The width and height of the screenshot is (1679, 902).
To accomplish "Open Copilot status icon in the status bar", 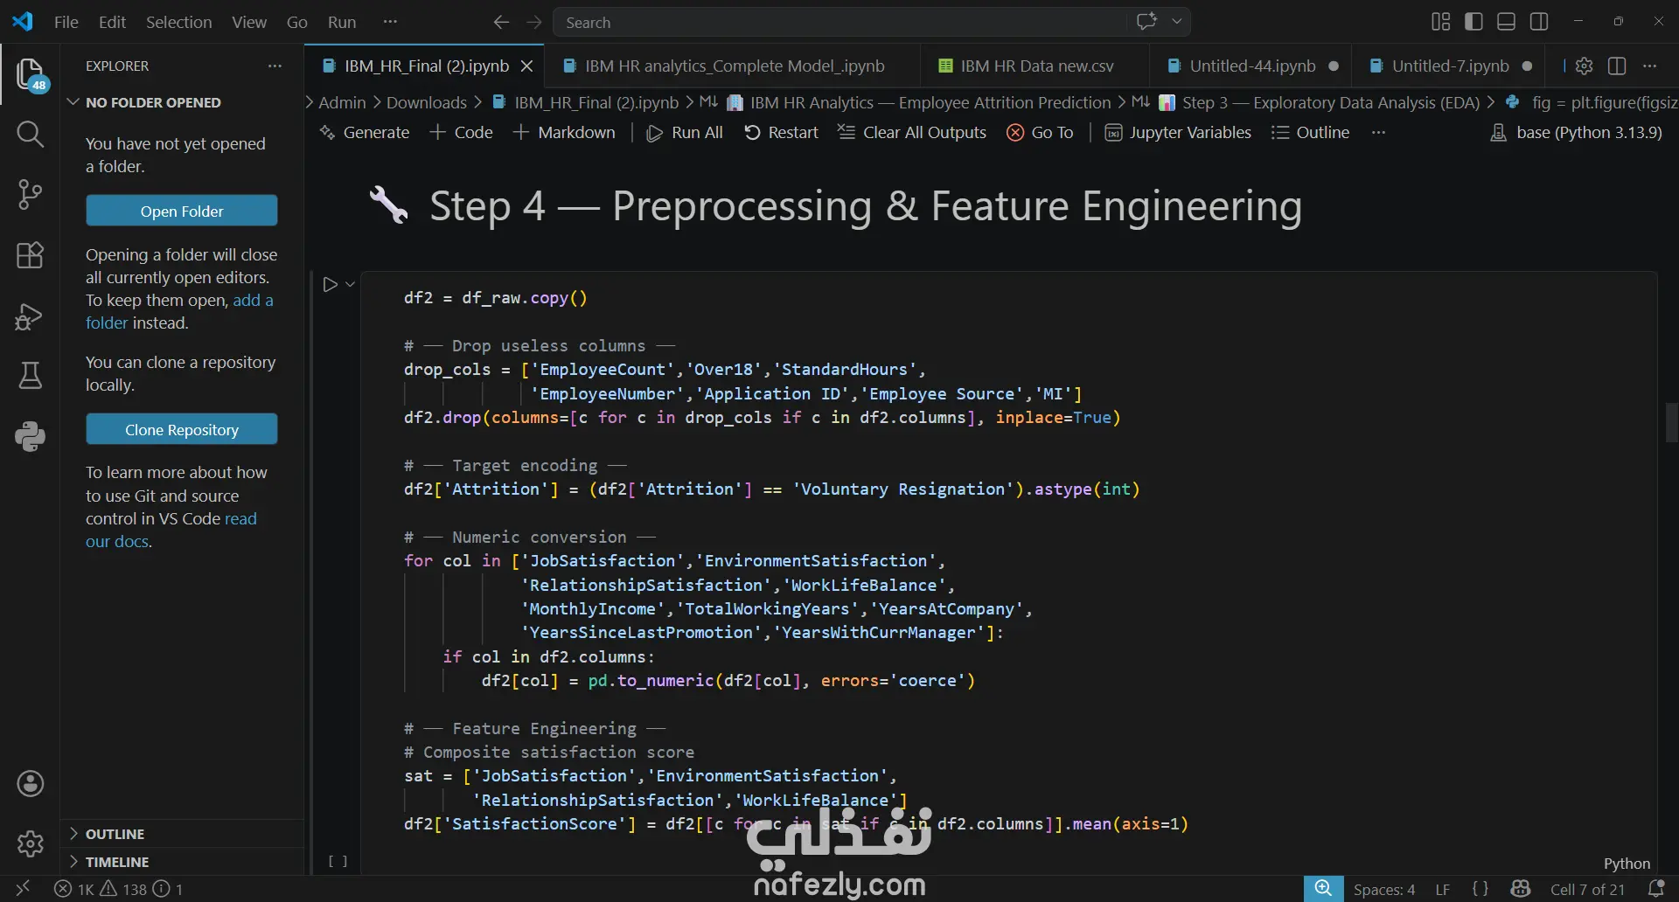I will click(x=1521, y=889).
